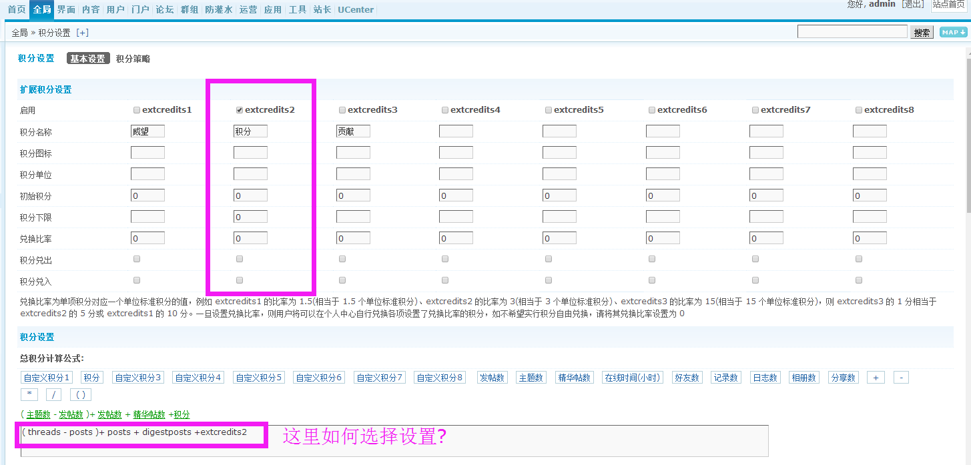Insert 分享数 into formula

click(843, 378)
